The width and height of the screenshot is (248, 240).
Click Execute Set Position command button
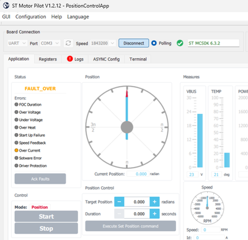[x=131, y=226]
